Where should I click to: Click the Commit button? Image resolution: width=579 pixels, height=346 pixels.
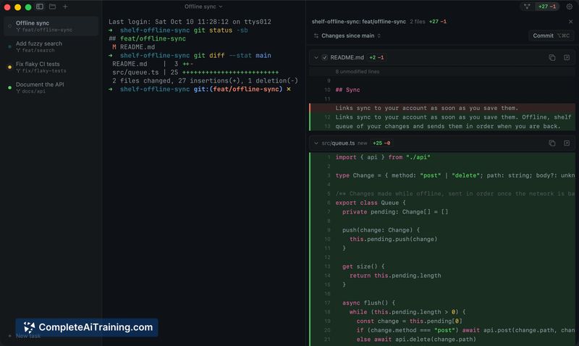tap(551, 35)
